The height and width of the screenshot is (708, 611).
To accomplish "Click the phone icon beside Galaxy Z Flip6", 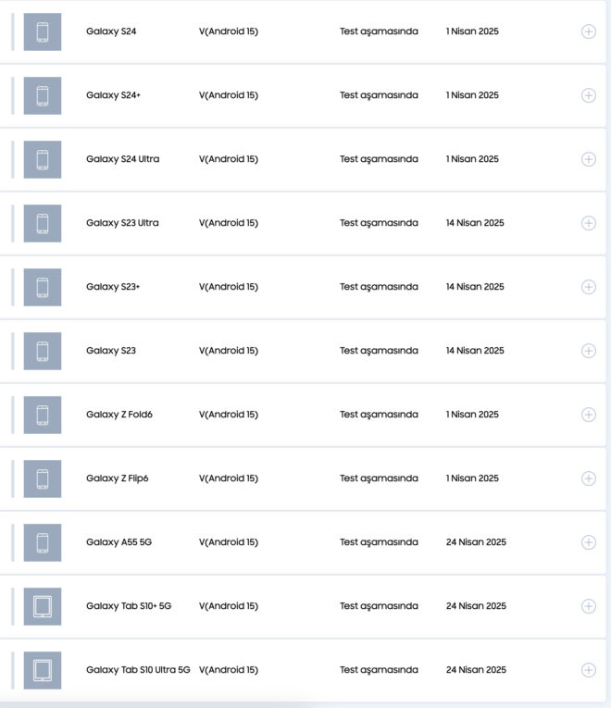I will pyautogui.click(x=43, y=478).
